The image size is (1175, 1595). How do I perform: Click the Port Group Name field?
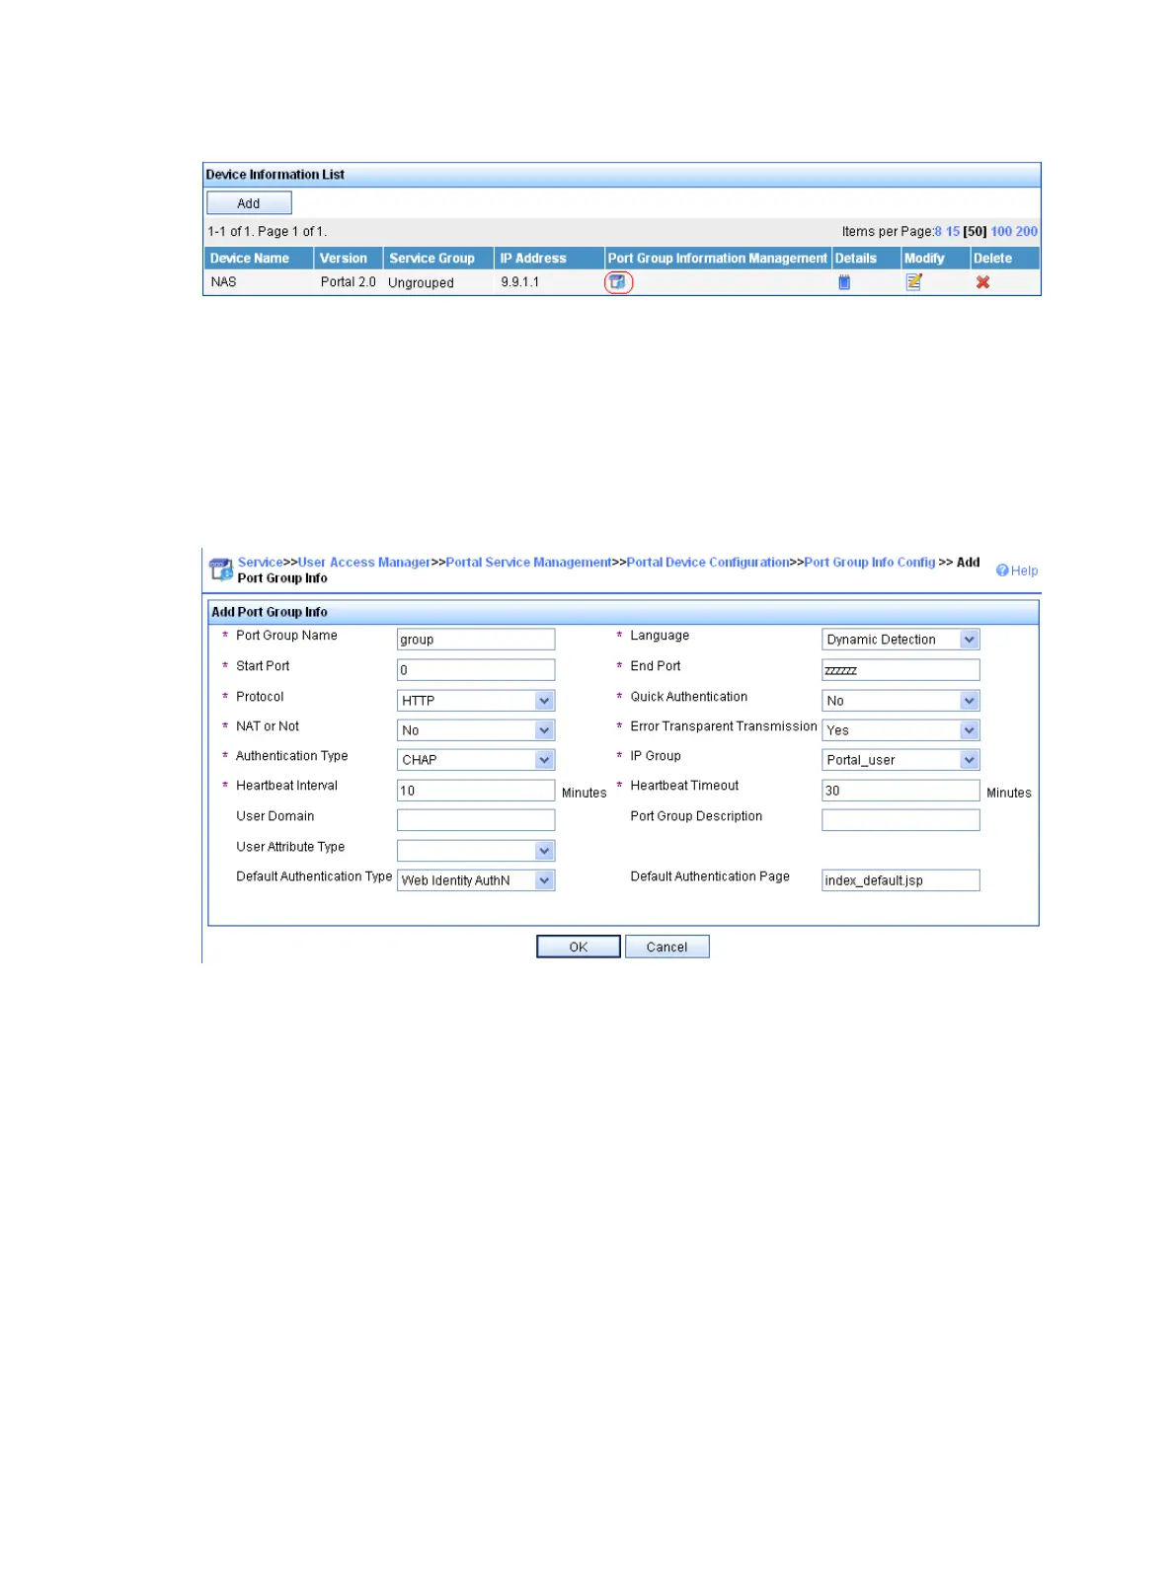click(x=476, y=640)
